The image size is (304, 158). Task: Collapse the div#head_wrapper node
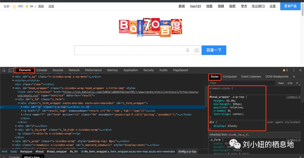click(13, 88)
